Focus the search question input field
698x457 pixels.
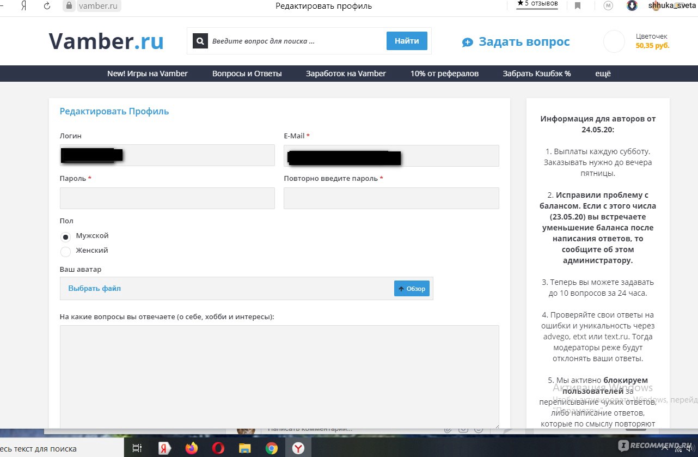(x=297, y=41)
